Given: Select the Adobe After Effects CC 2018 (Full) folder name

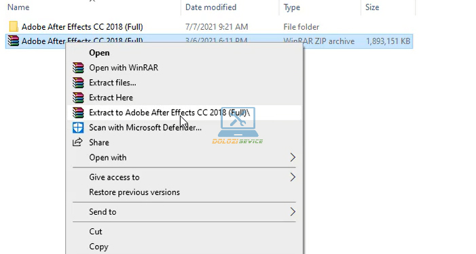Looking at the screenshot, I should tap(82, 27).
